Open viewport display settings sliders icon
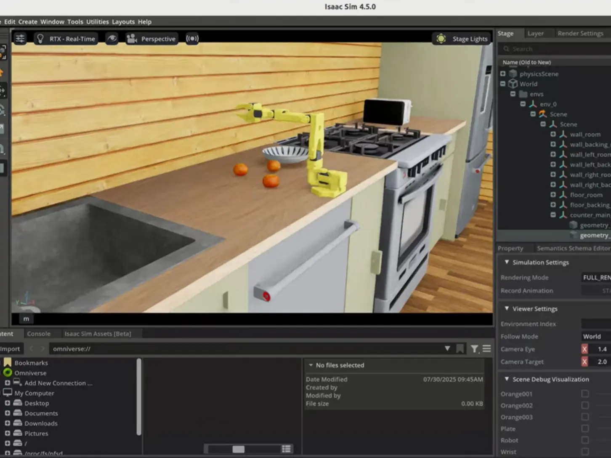This screenshot has width=611, height=458. coord(20,39)
